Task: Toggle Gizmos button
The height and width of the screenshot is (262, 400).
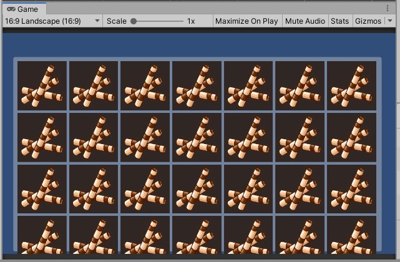Action: click(368, 21)
